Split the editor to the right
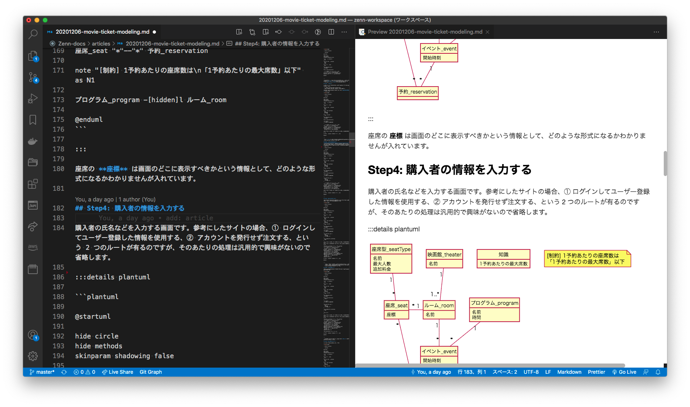The image size is (690, 407). [x=331, y=32]
